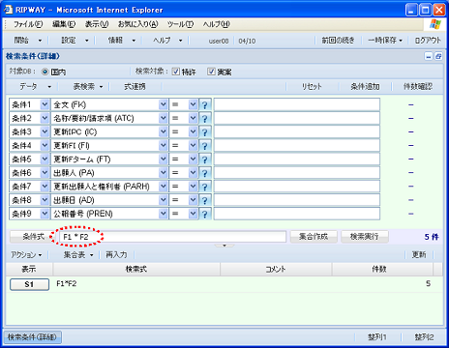Click the 条件追加 button
This screenshot has width=449, height=348.
[x=365, y=86]
